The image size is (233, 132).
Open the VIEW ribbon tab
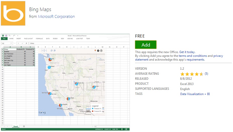click(63, 38)
